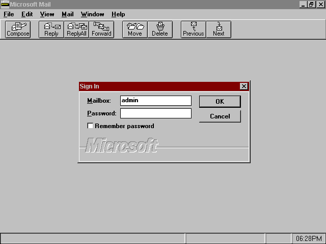326x244 pixels.
Task: Enable the Remember password checkbox
Action: point(91,126)
